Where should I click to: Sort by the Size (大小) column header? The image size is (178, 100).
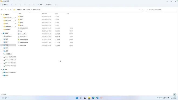point(68,13)
